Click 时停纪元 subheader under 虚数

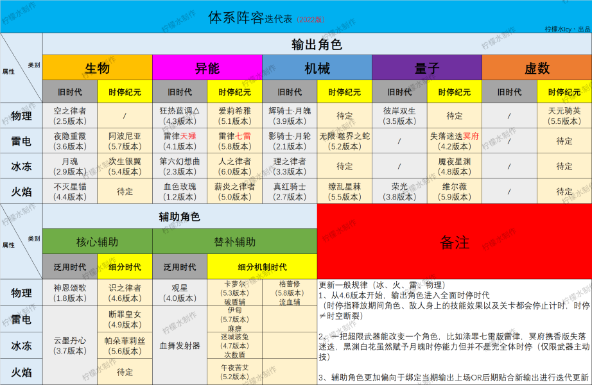pyautogui.click(x=564, y=92)
